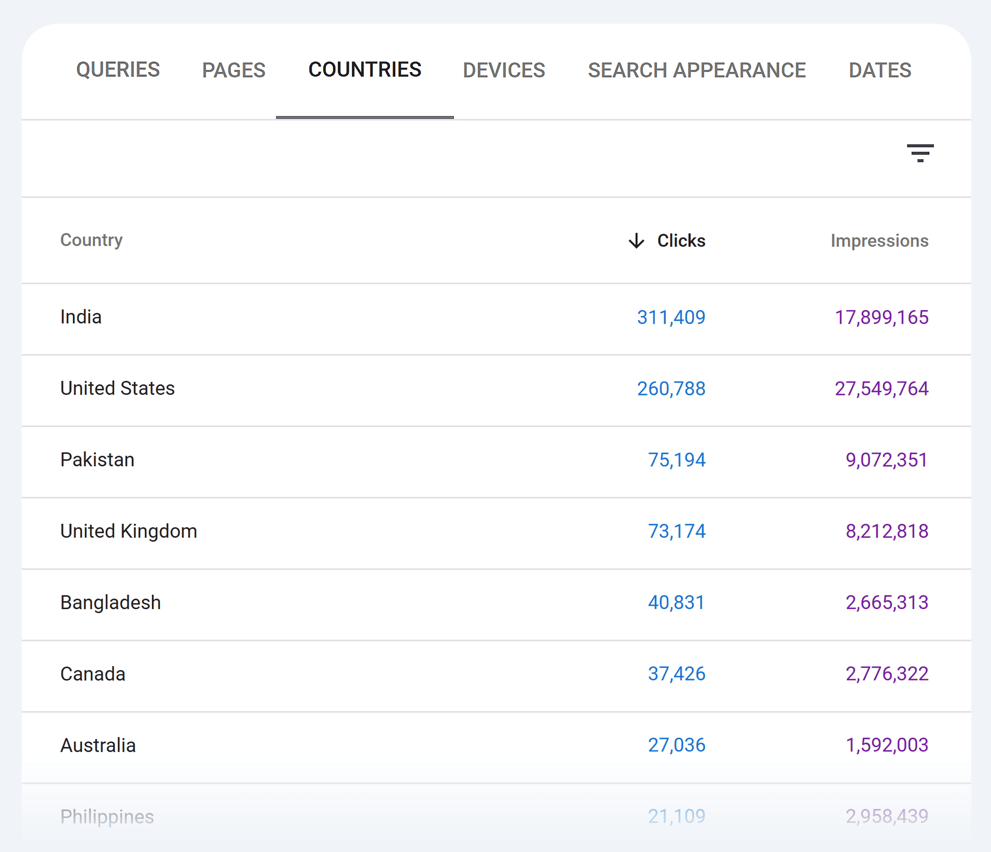Open clicks figure 75,194 for Pakistan
This screenshot has width=991, height=852.
(676, 460)
